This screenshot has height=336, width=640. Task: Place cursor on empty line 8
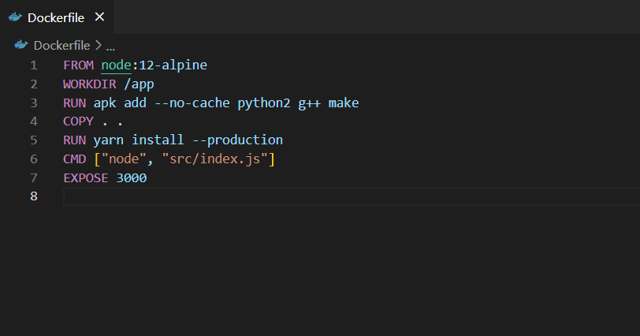pos(352,196)
